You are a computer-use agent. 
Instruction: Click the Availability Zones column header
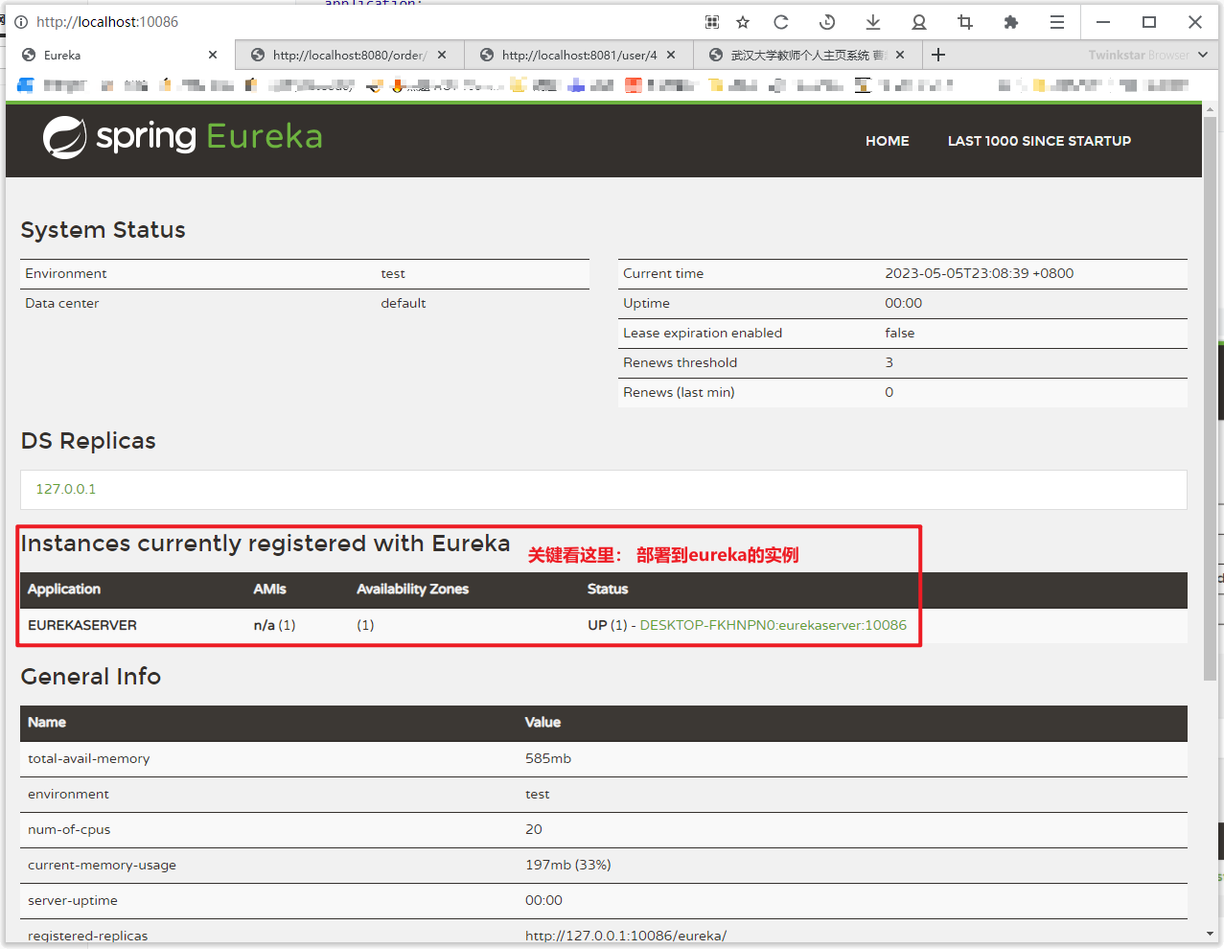click(x=413, y=590)
